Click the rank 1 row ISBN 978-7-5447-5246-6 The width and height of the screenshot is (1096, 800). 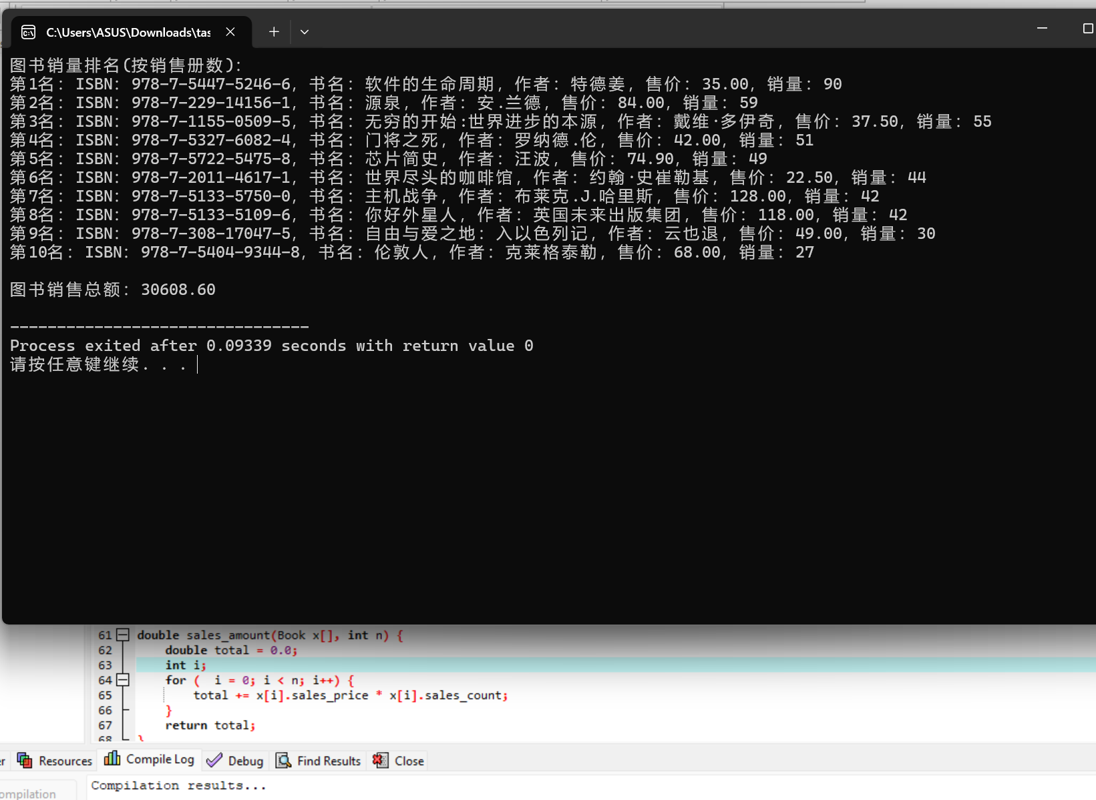211,84
